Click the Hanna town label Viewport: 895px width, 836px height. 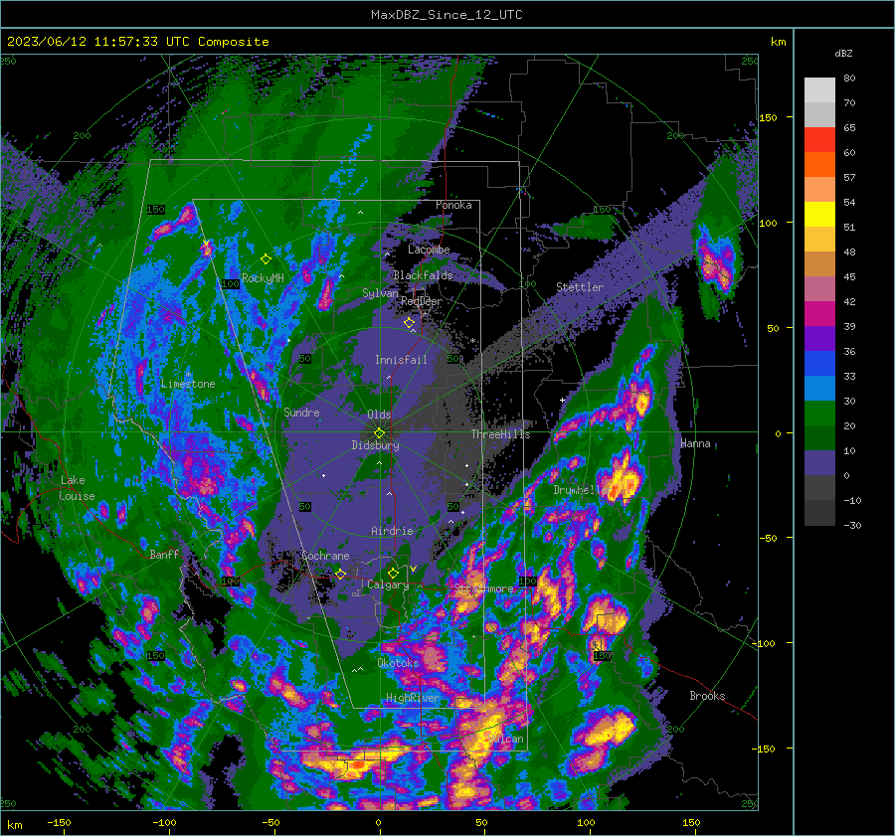pyautogui.click(x=695, y=443)
